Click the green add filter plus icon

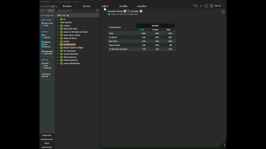[109, 14]
